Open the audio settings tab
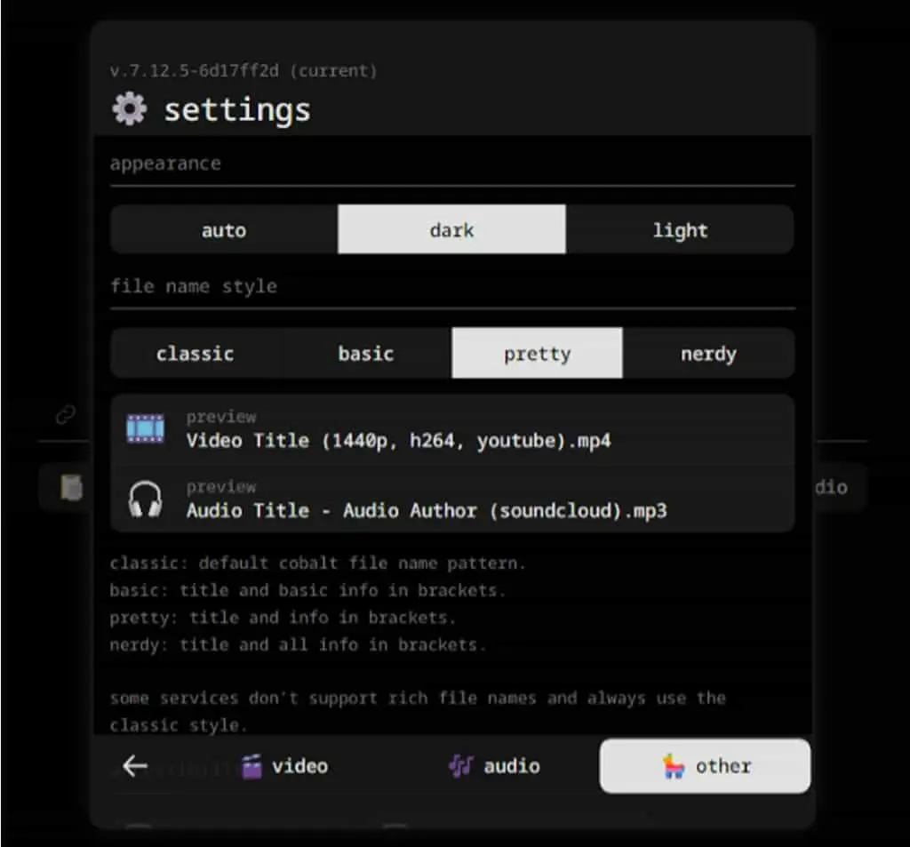The image size is (910, 847). pyautogui.click(x=494, y=766)
